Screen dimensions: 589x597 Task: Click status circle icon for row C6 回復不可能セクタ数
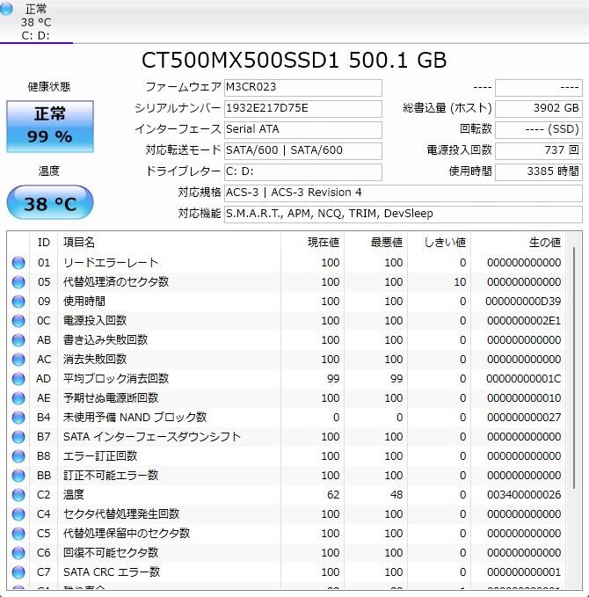(18, 553)
